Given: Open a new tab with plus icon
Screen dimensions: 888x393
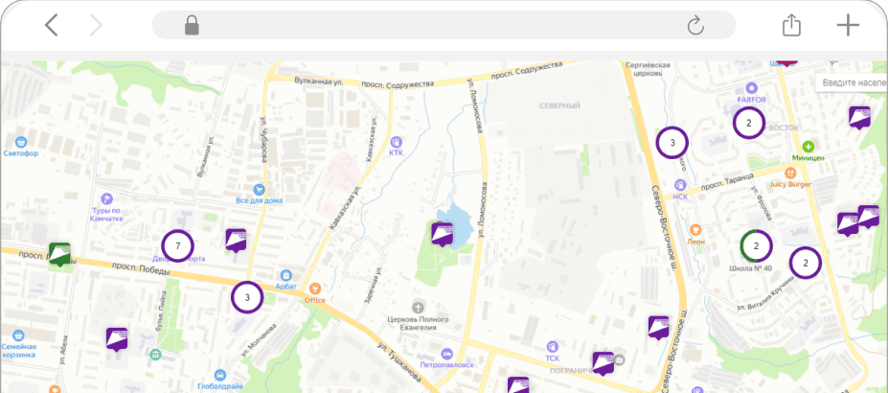Looking at the screenshot, I should tap(848, 25).
